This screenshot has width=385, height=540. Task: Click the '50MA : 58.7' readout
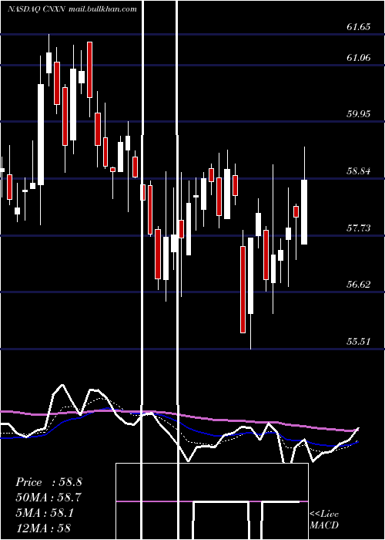(x=49, y=498)
